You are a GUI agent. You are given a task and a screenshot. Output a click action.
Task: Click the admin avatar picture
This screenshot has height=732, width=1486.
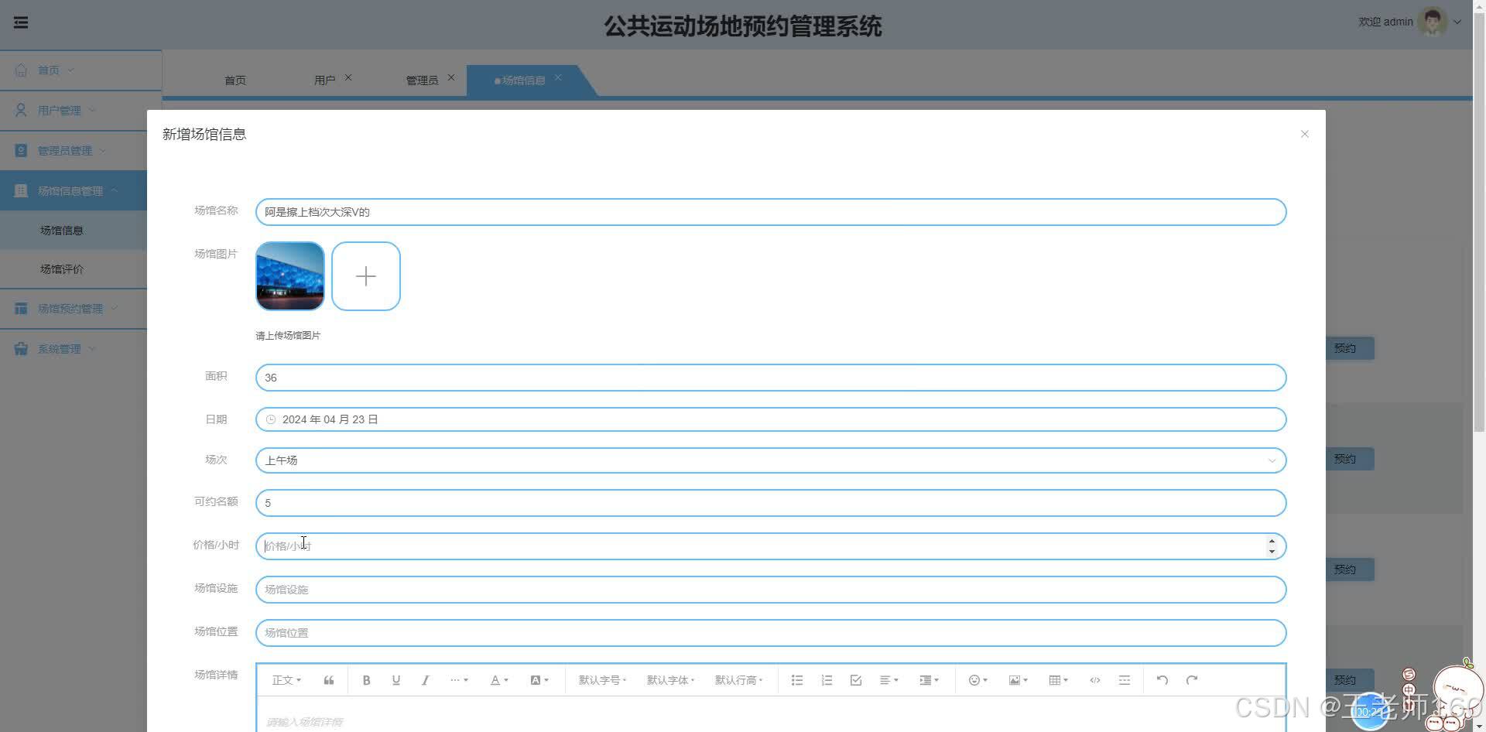coord(1432,22)
